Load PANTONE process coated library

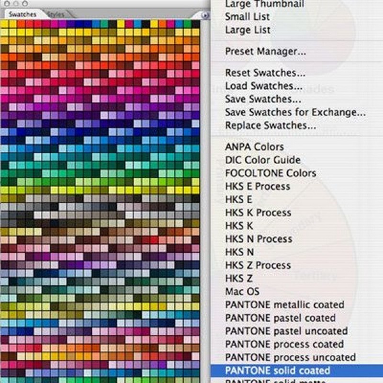coord(284,345)
